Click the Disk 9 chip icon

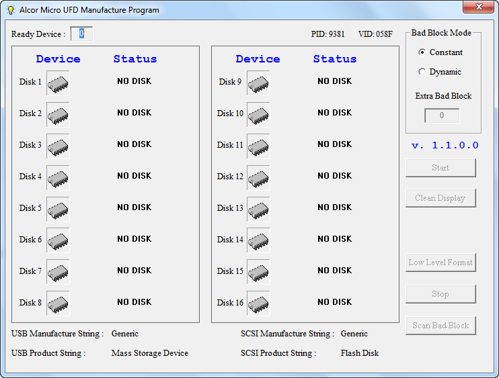pyautogui.click(x=258, y=83)
